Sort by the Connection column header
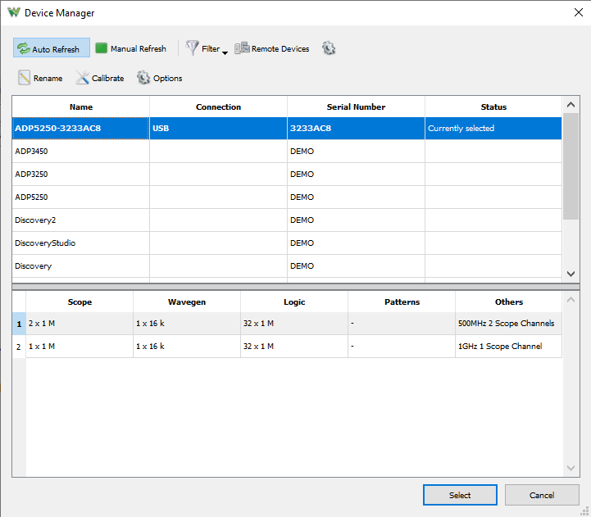This screenshot has height=517, width=591. [218, 107]
